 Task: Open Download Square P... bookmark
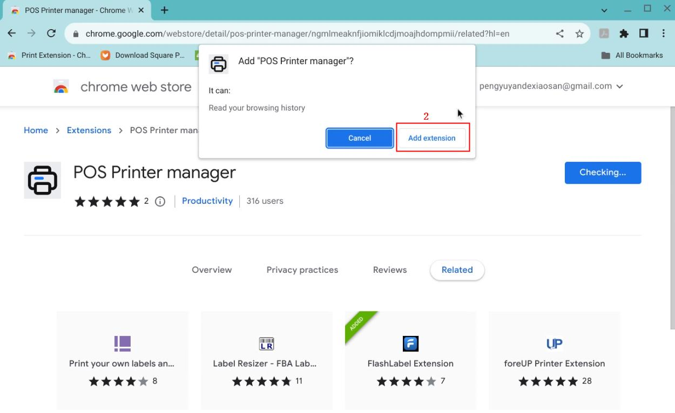click(x=143, y=55)
